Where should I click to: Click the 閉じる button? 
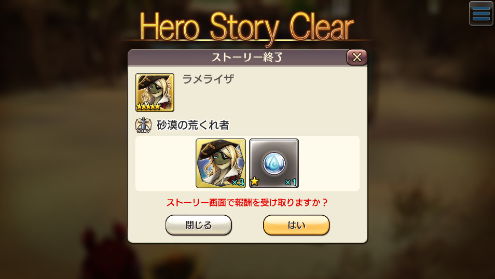click(x=199, y=225)
